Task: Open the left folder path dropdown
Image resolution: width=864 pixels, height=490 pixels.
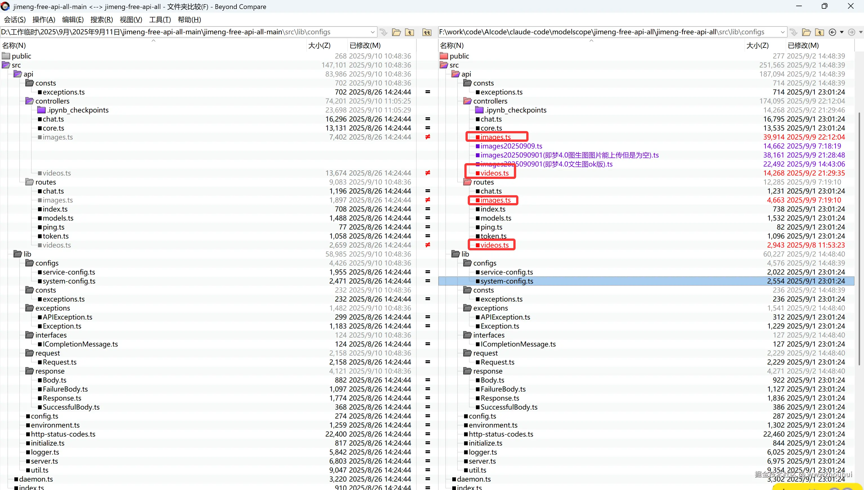Action: [x=372, y=32]
